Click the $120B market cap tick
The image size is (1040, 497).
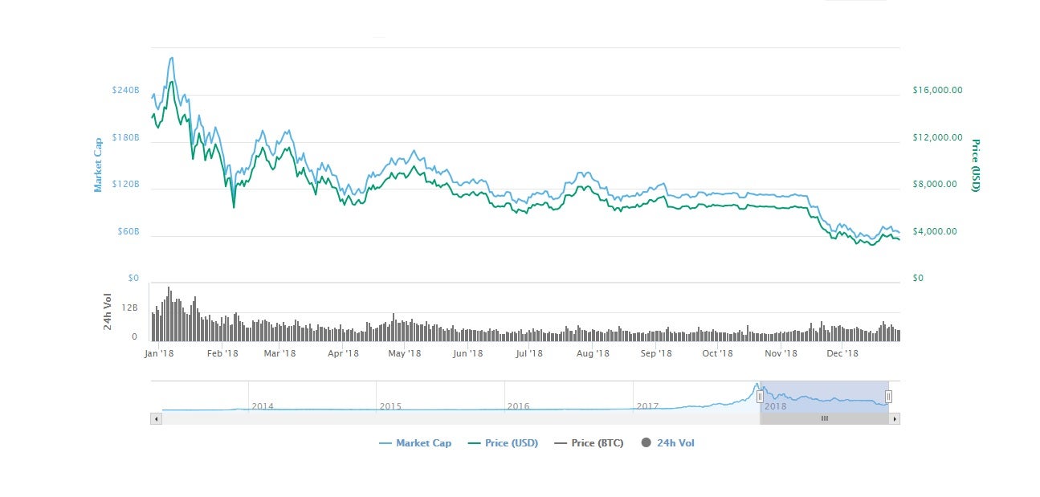click(x=125, y=185)
